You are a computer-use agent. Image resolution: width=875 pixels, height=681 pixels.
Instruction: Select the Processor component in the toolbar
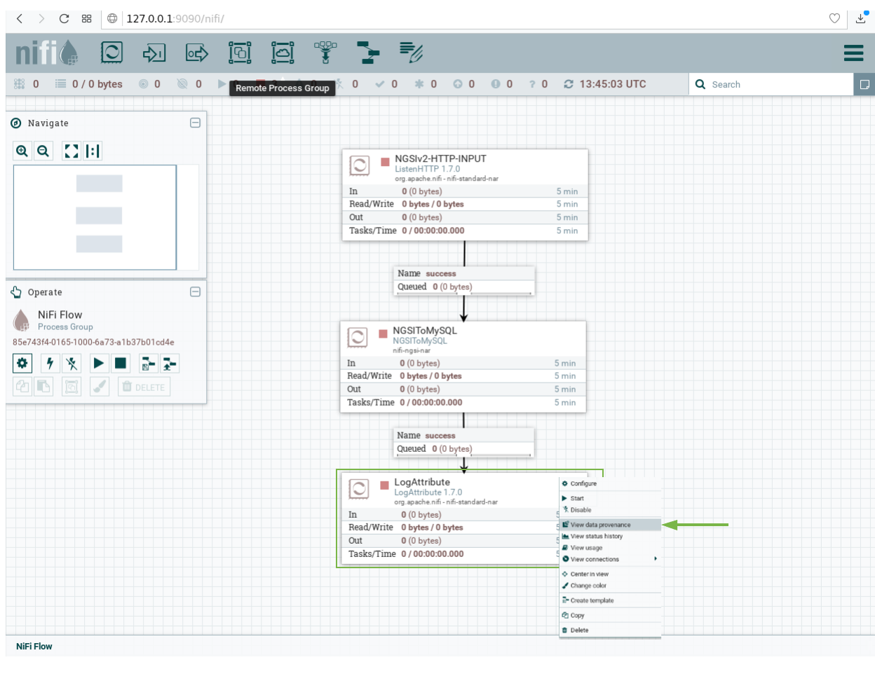pos(111,53)
